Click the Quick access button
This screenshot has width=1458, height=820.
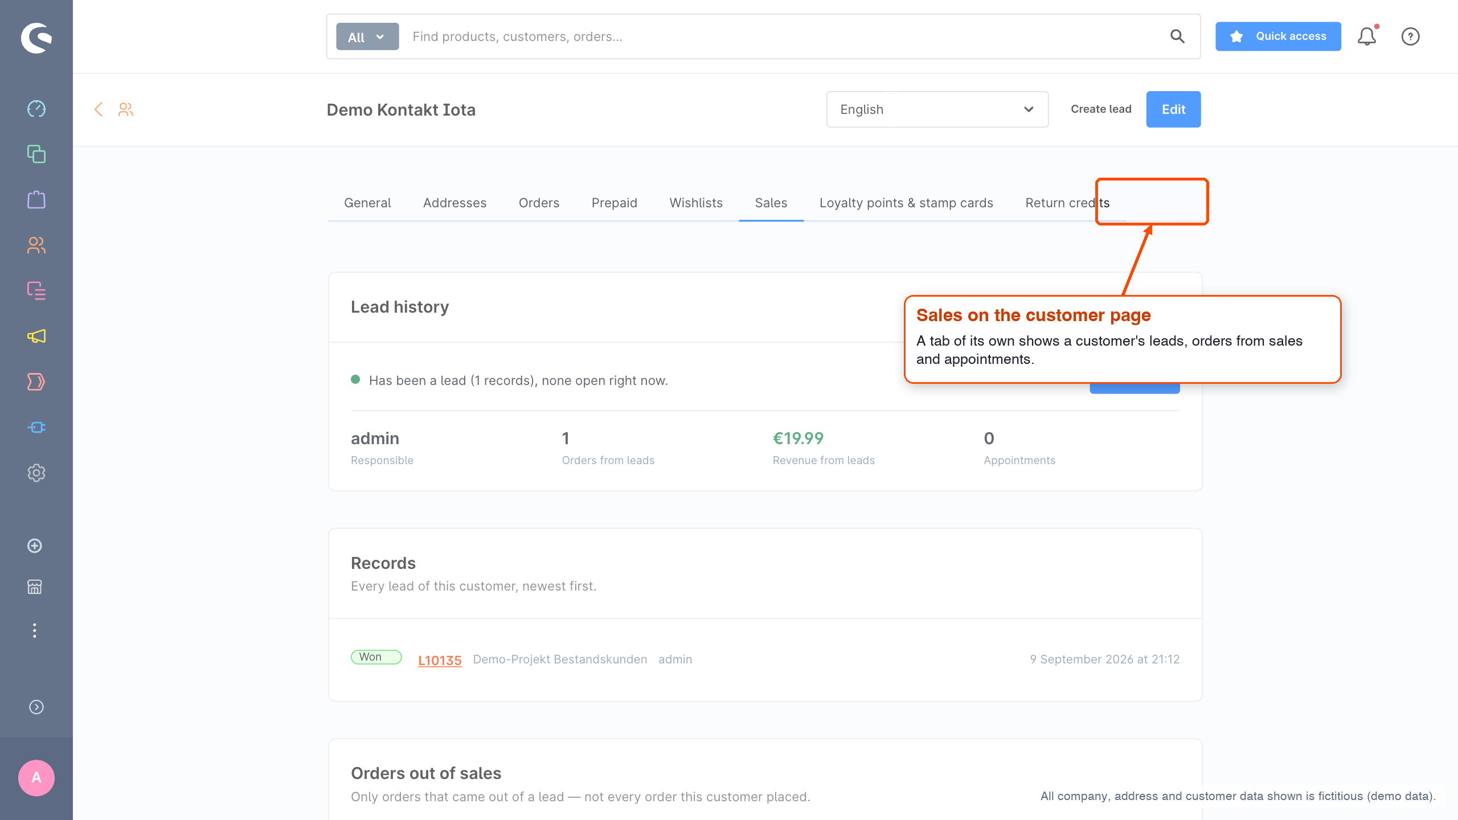click(1278, 36)
